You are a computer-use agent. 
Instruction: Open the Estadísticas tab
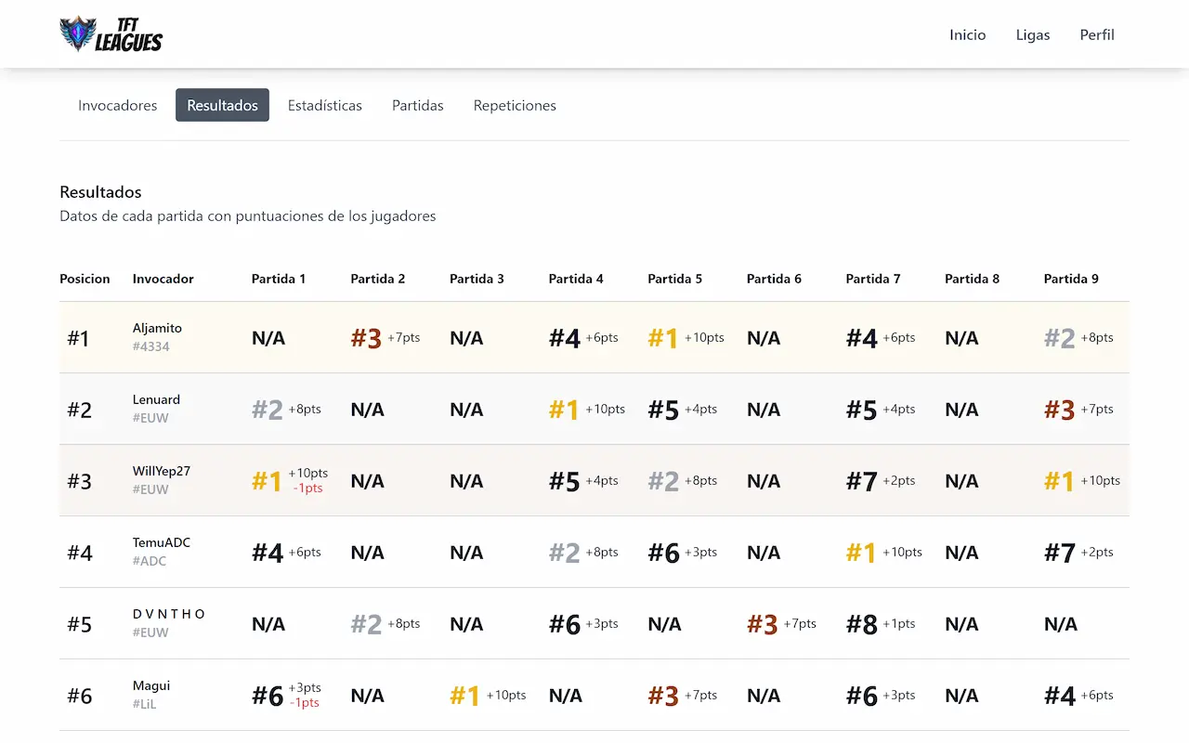click(325, 105)
